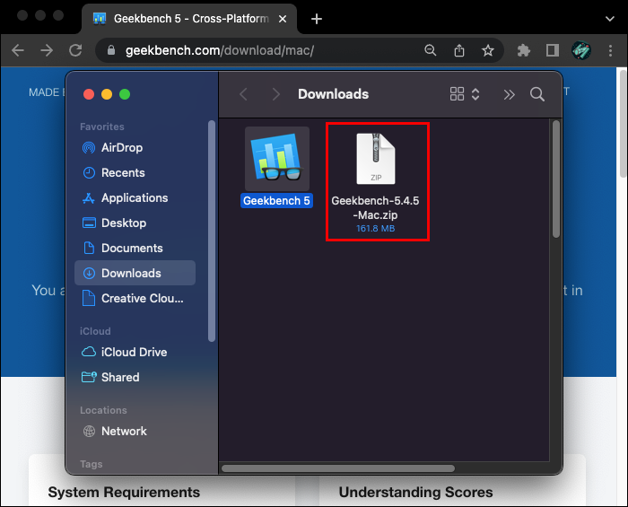Click the Shared folder icon

tap(89, 377)
